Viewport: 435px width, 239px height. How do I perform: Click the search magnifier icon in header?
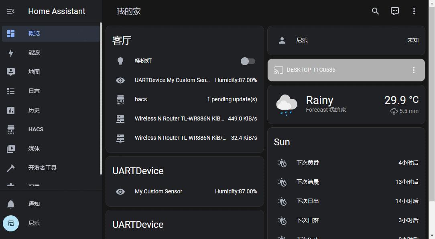point(375,11)
